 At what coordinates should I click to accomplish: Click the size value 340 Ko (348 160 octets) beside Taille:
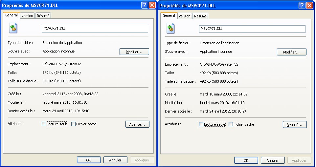pyautogui.click(x=61, y=73)
